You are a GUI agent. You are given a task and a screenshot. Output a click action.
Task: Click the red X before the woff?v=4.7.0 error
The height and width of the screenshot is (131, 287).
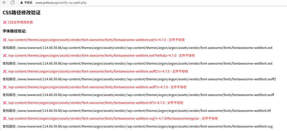tap(4, 87)
